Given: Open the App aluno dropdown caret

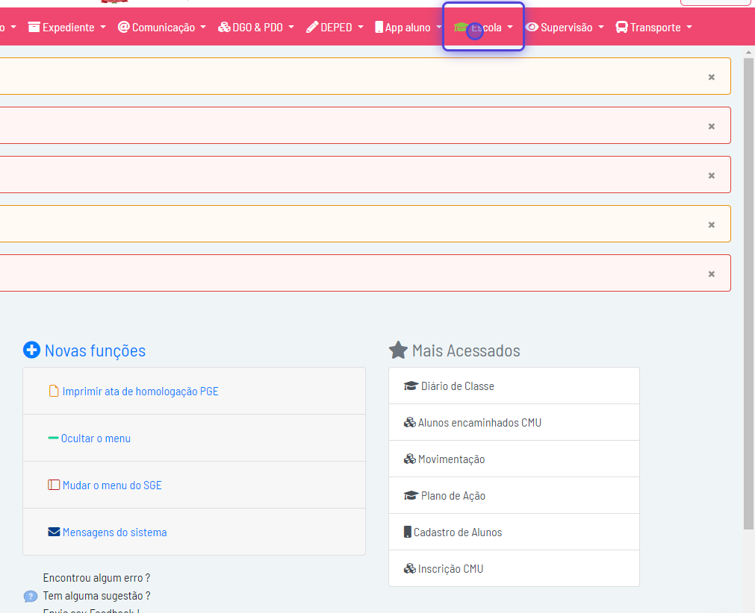Looking at the screenshot, I should 438,28.
